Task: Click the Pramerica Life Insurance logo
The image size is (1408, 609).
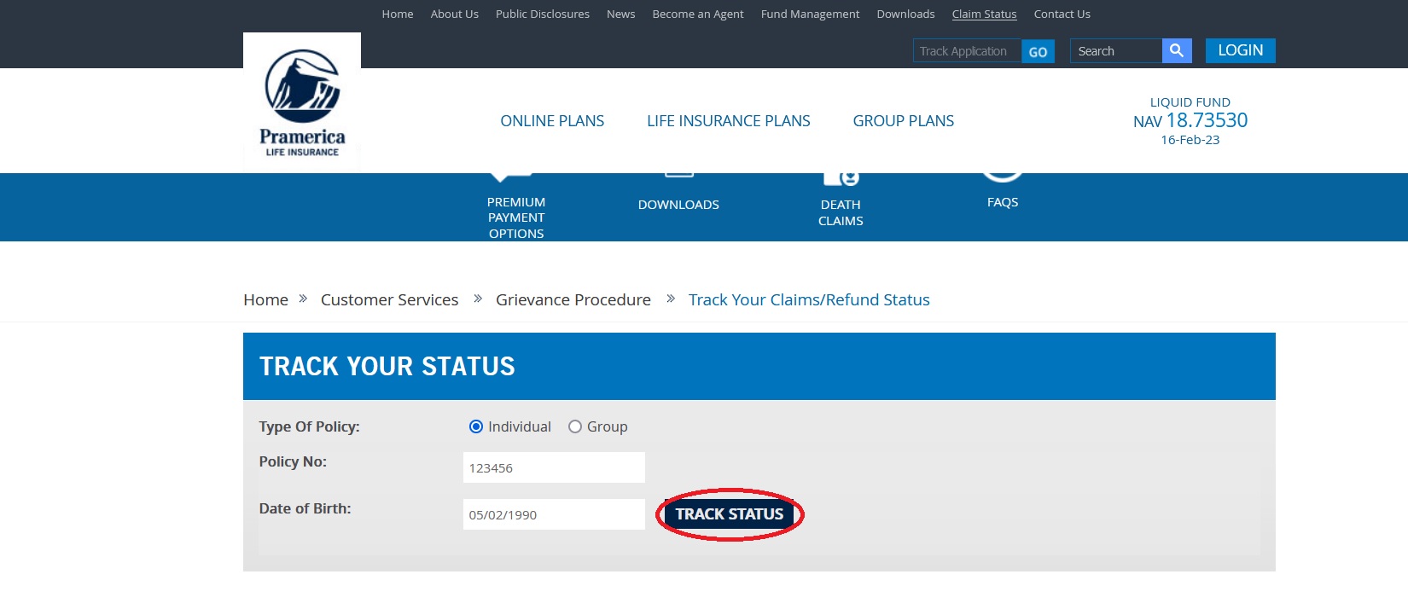Action: click(x=302, y=102)
